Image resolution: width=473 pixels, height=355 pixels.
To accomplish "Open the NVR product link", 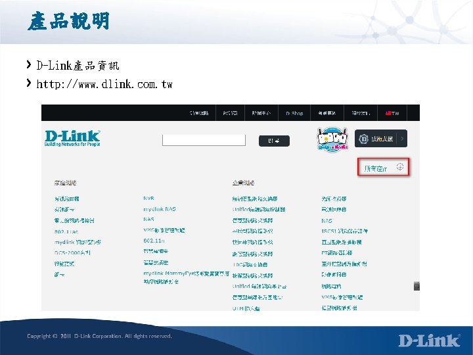I will (x=148, y=199).
